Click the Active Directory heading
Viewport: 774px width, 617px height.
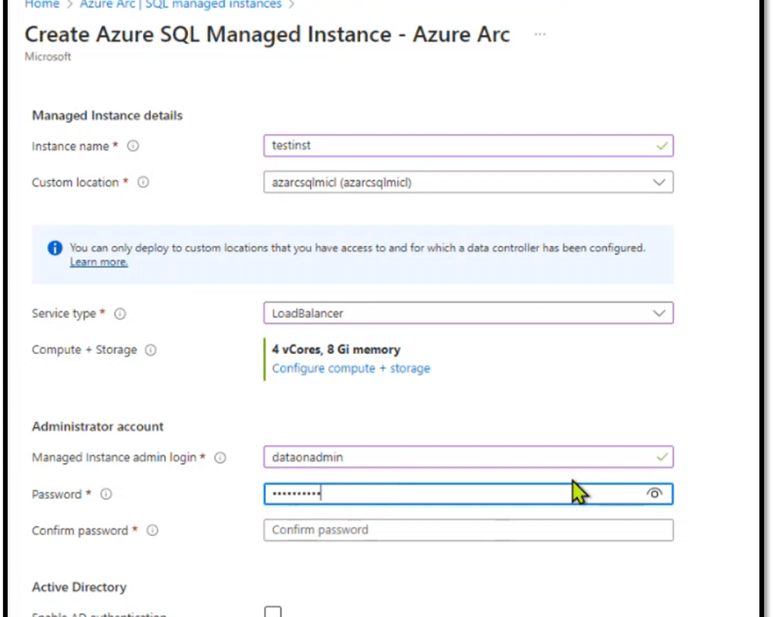[79, 588]
